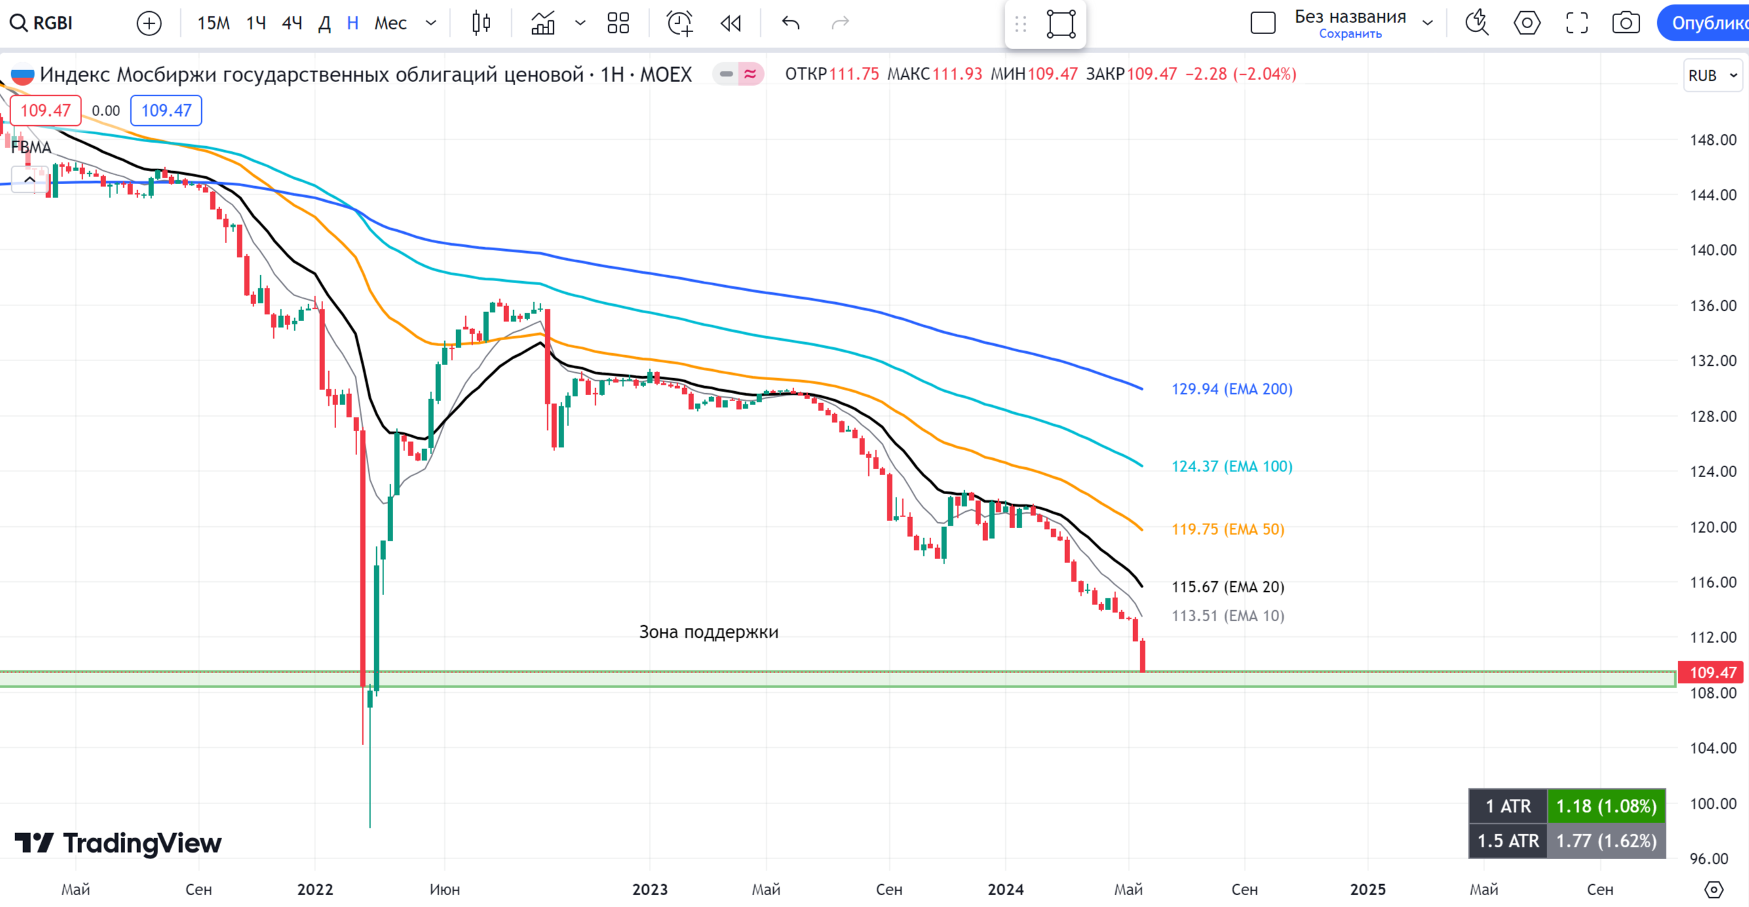This screenshot has width=1749, height=907.
Task: Open the RUB currency dropdown
Action: tap(1712, 75)
